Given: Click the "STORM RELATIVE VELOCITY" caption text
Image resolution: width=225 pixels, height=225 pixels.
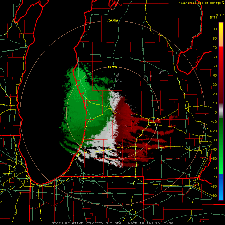Looking at the screenshot, I should [x=77, y=223].
